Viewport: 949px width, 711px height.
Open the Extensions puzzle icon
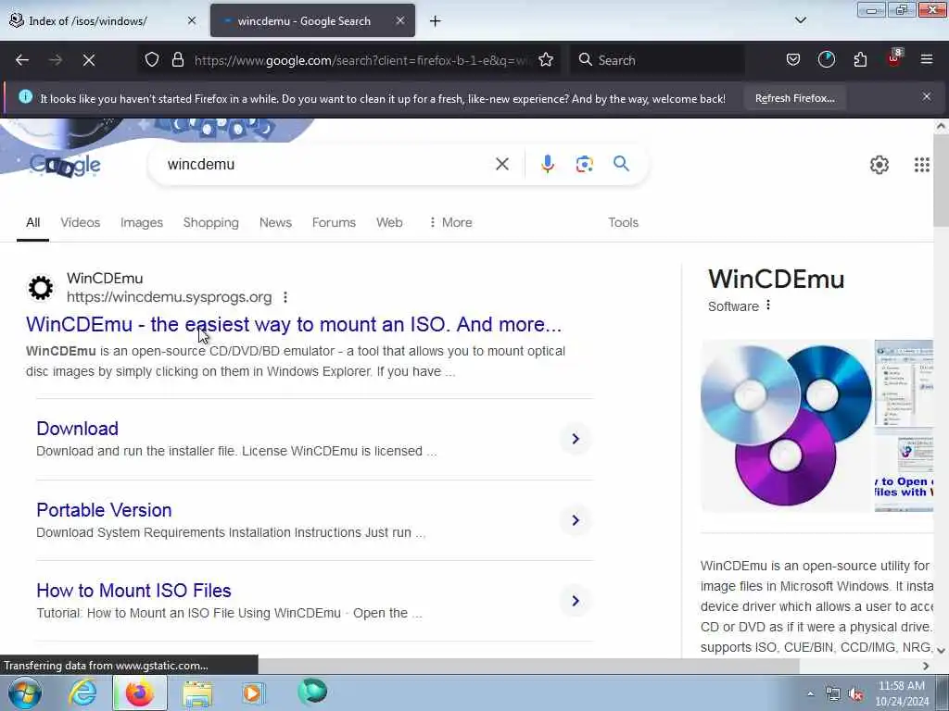pyautogui.click(x=860, y=60)
